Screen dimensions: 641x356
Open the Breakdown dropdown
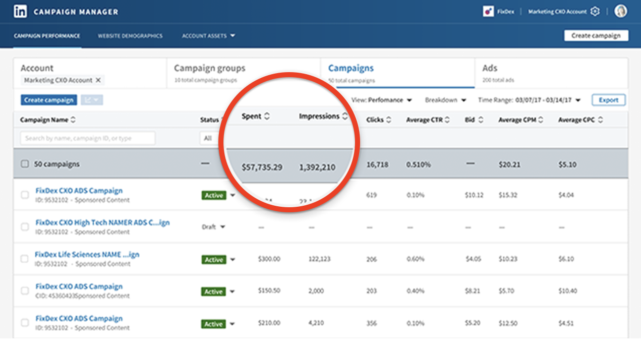pyautogui.click(x=446, y=100)
